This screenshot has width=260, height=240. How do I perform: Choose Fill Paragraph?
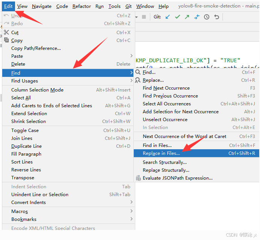tap(68, 154)
